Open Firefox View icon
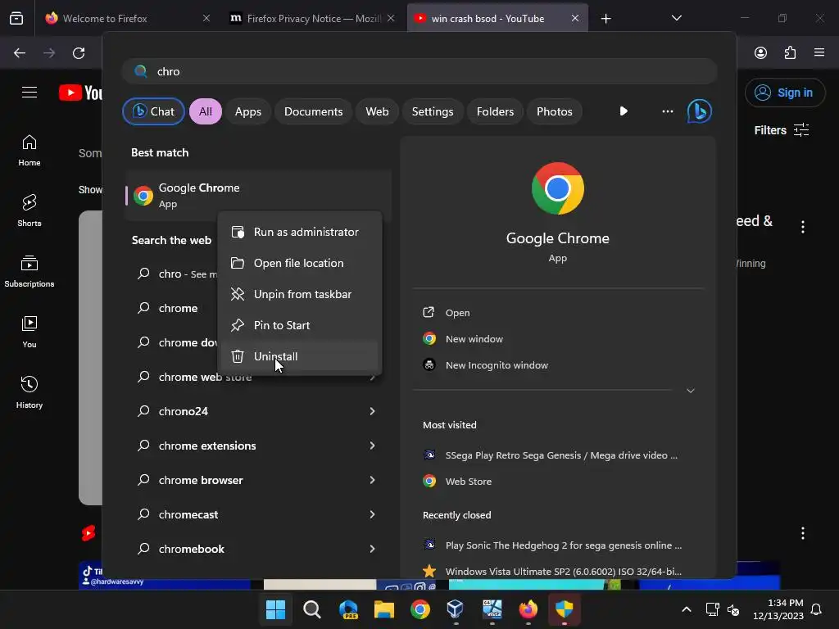This screenshot has height=629, width=839. [16, 19]
